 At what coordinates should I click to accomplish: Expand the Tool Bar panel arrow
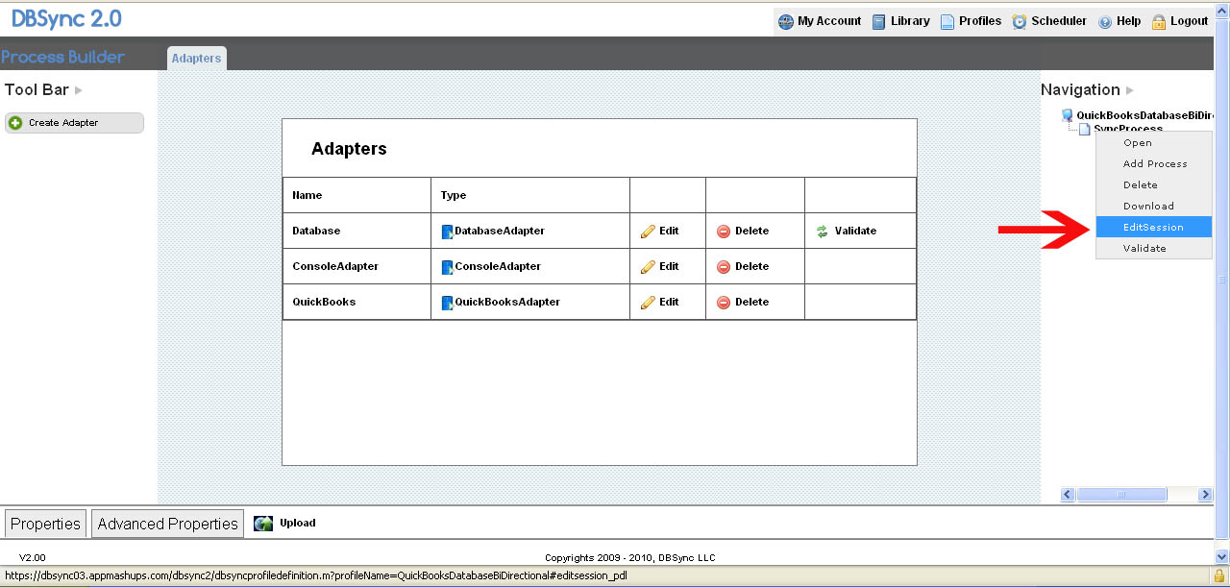coord(79,90)
